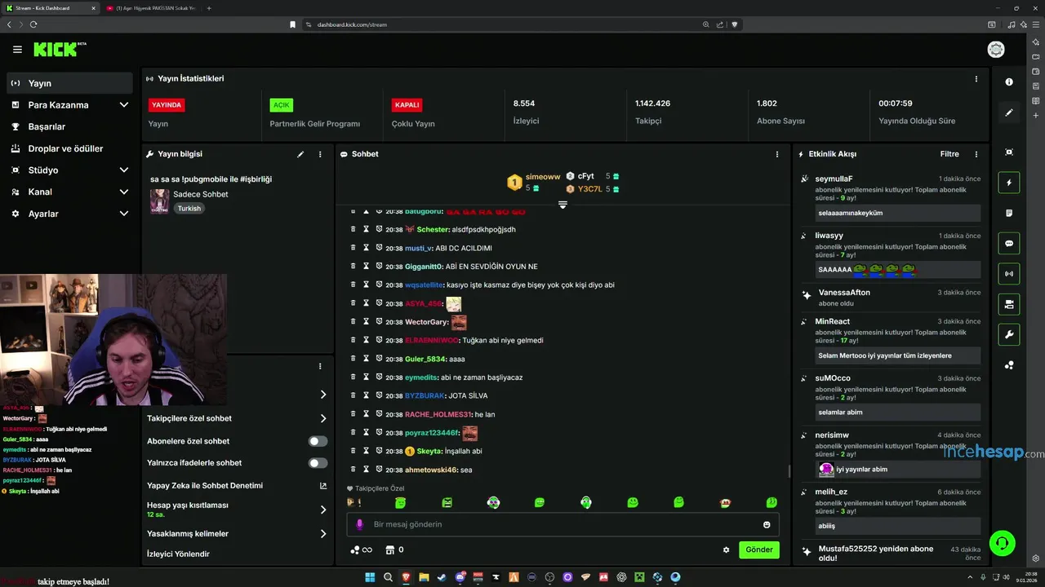
Task: Open İzleyici Yönlendir option
Action: [x=178, y=554]
